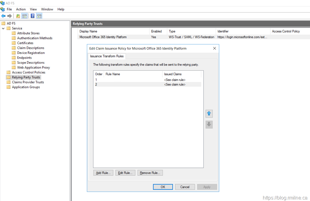
Task: Toggle the Show/Hide Action Pane icon
Action: 39,16
